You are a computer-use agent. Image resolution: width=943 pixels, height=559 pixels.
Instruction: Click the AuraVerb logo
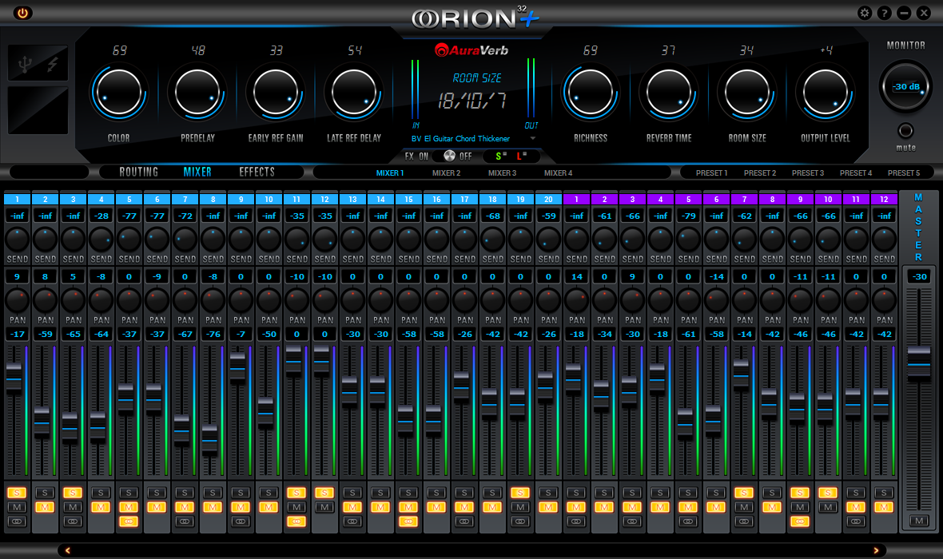pyautogui.click(x=471, y=50)
